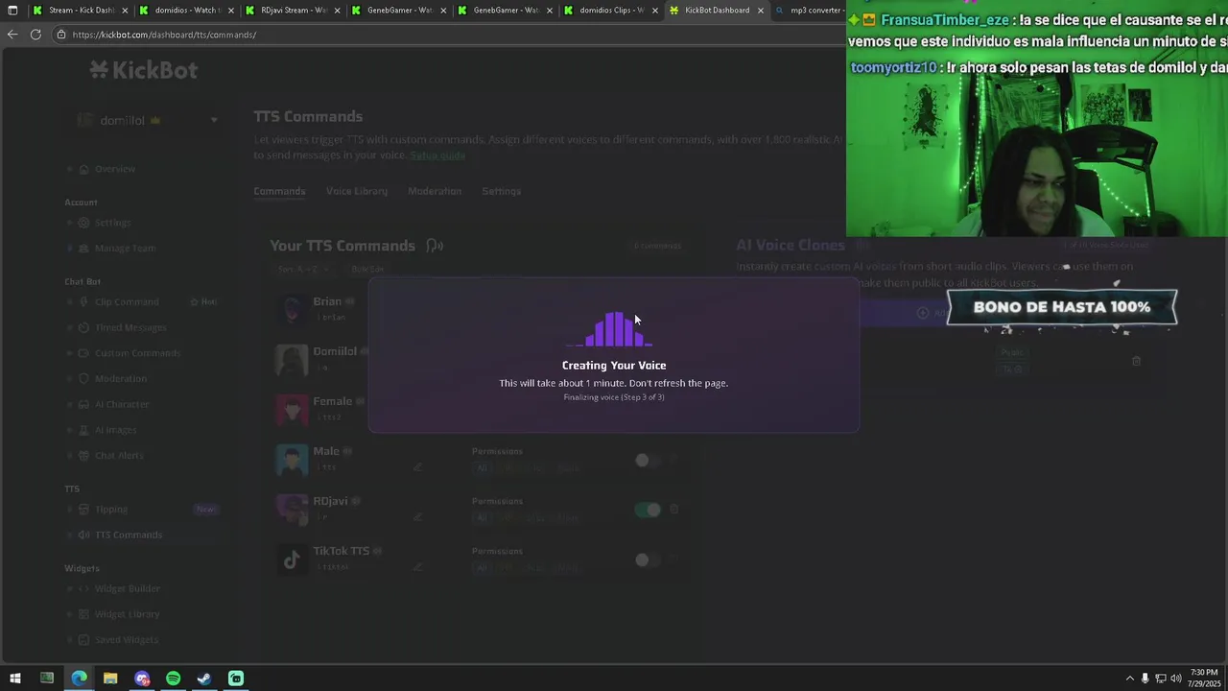The width and height of the screenshot is (1228, 691).
Task: Open AI Character in the sidebar
Action: click(x=122, y=404)
